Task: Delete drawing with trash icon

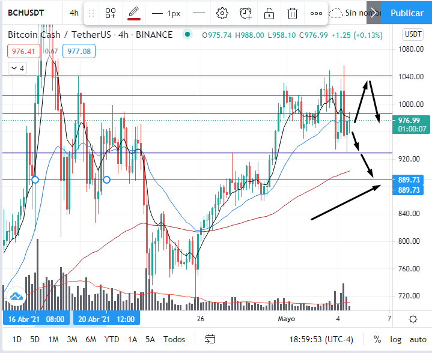Action: (x=293, y=13)
